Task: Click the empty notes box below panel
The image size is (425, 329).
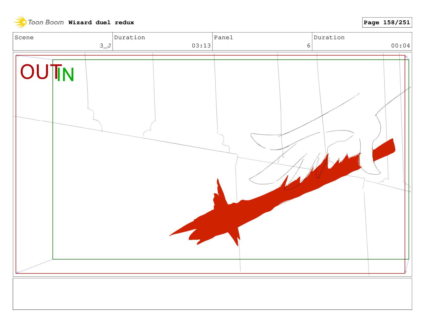Action: click(x=212, y=294)
